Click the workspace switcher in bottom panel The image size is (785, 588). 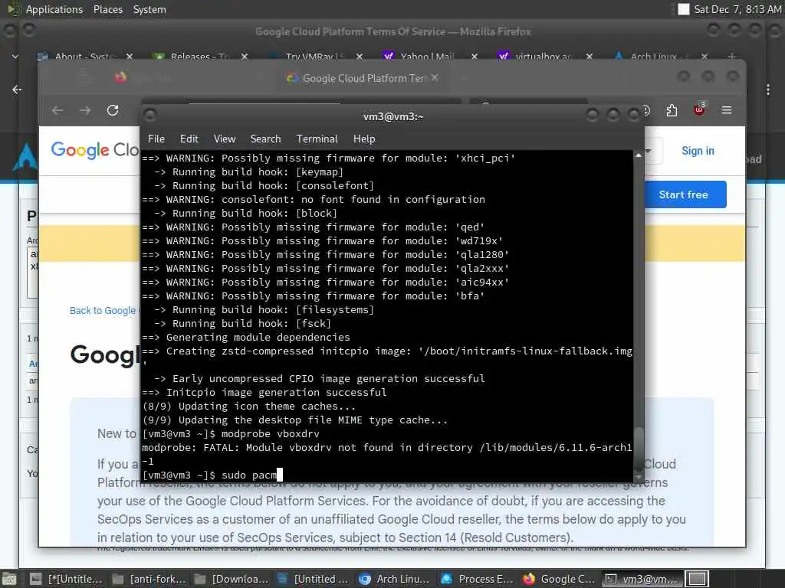(x=697, y=579)
